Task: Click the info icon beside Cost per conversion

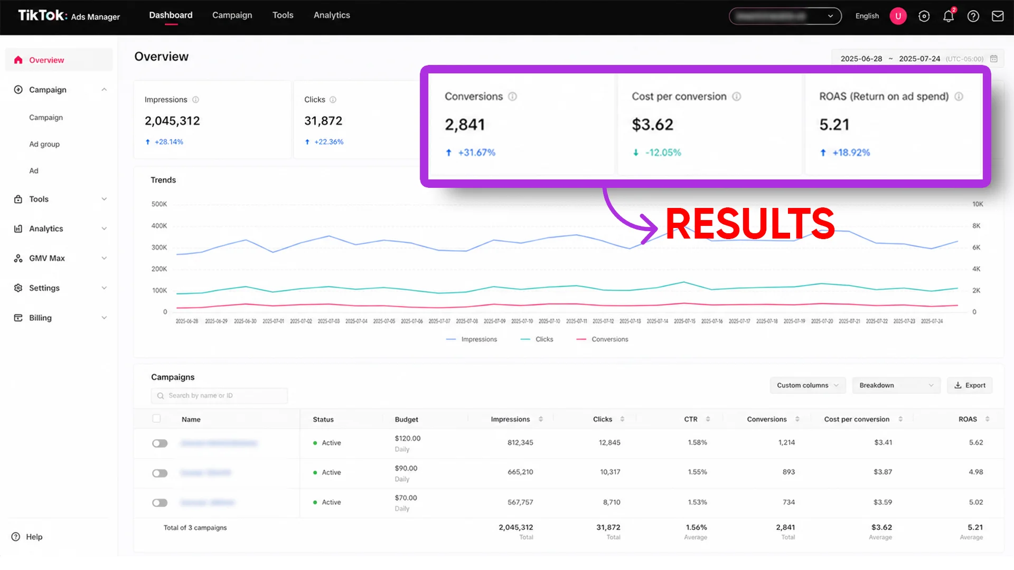Action: [736, 97]
